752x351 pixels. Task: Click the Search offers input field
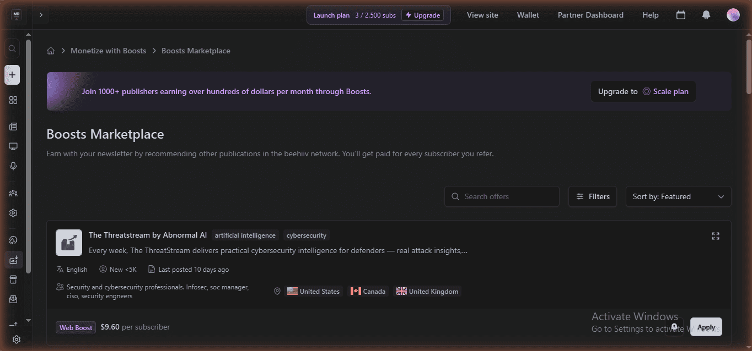(x=502, y=196)
